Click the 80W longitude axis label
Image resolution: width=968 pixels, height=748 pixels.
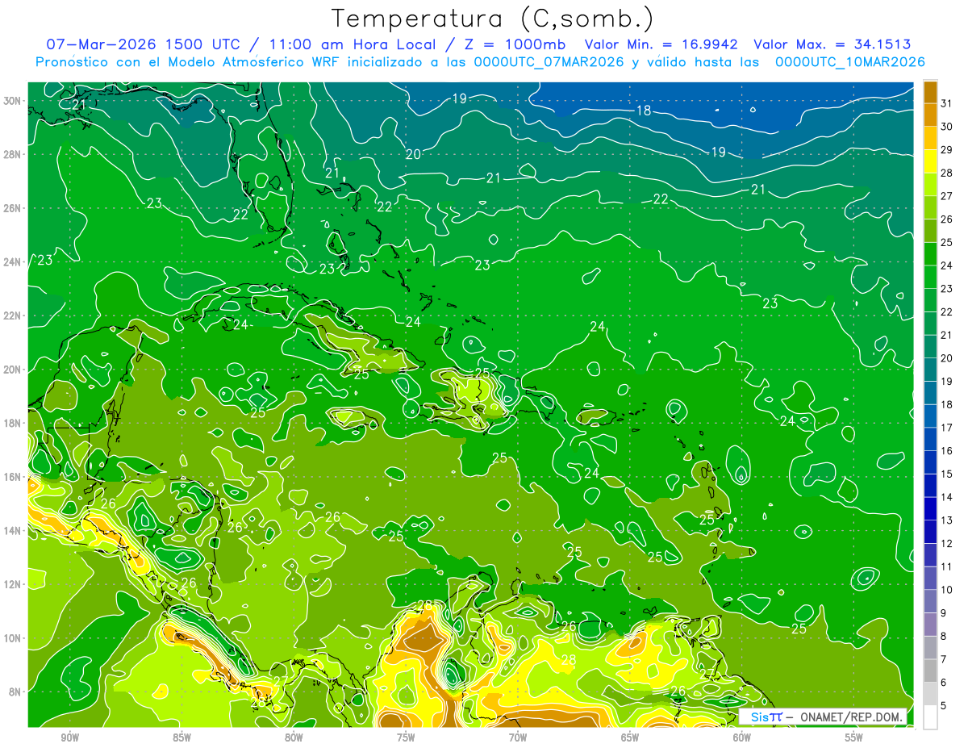[294, 738]
